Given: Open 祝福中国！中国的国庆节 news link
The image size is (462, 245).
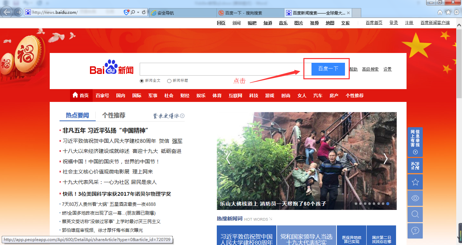Looking at the screenshot, I should pos(111,162).
